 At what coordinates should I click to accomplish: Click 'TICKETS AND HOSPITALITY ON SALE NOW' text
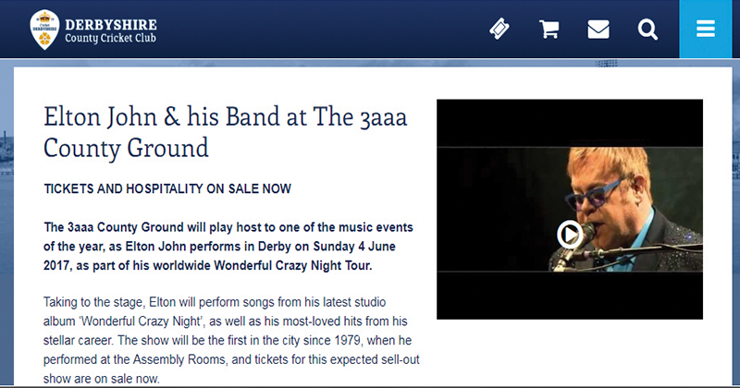(167, 189)
